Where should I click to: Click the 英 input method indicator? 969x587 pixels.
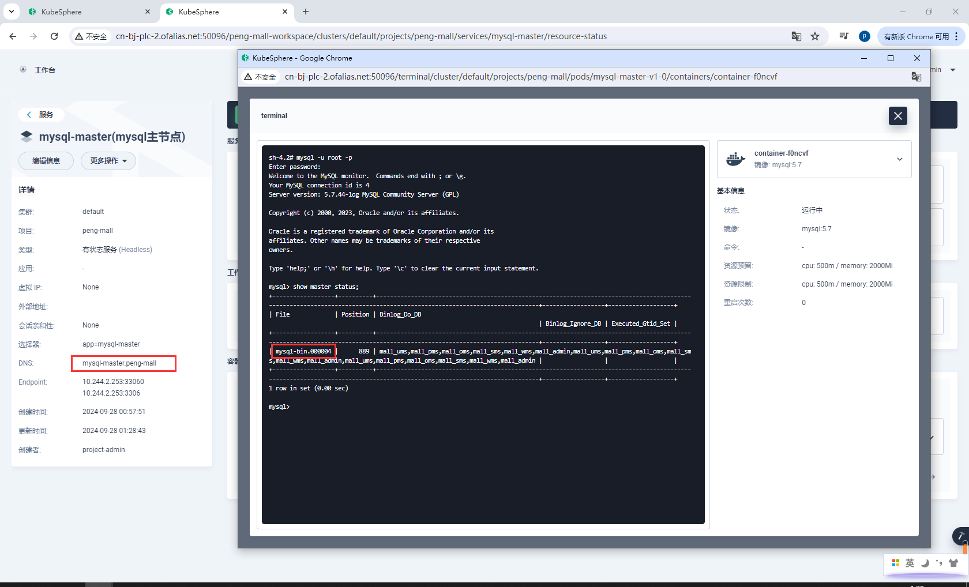point(910,563)
